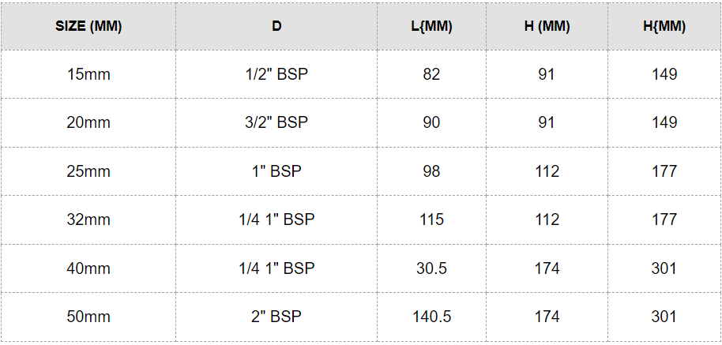Click the 2" BSP cell
722x345 pixels.
click(x=276, y=317)
